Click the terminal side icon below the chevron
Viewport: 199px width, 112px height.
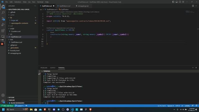[x=39, y=74]
